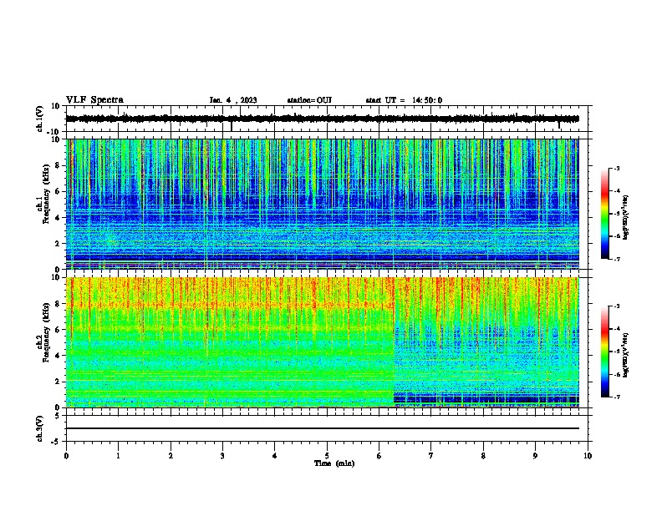Click the abrupt intensity drop in ch.2 spectrogram
Screen dimensions: 662x511
point(394,342)
